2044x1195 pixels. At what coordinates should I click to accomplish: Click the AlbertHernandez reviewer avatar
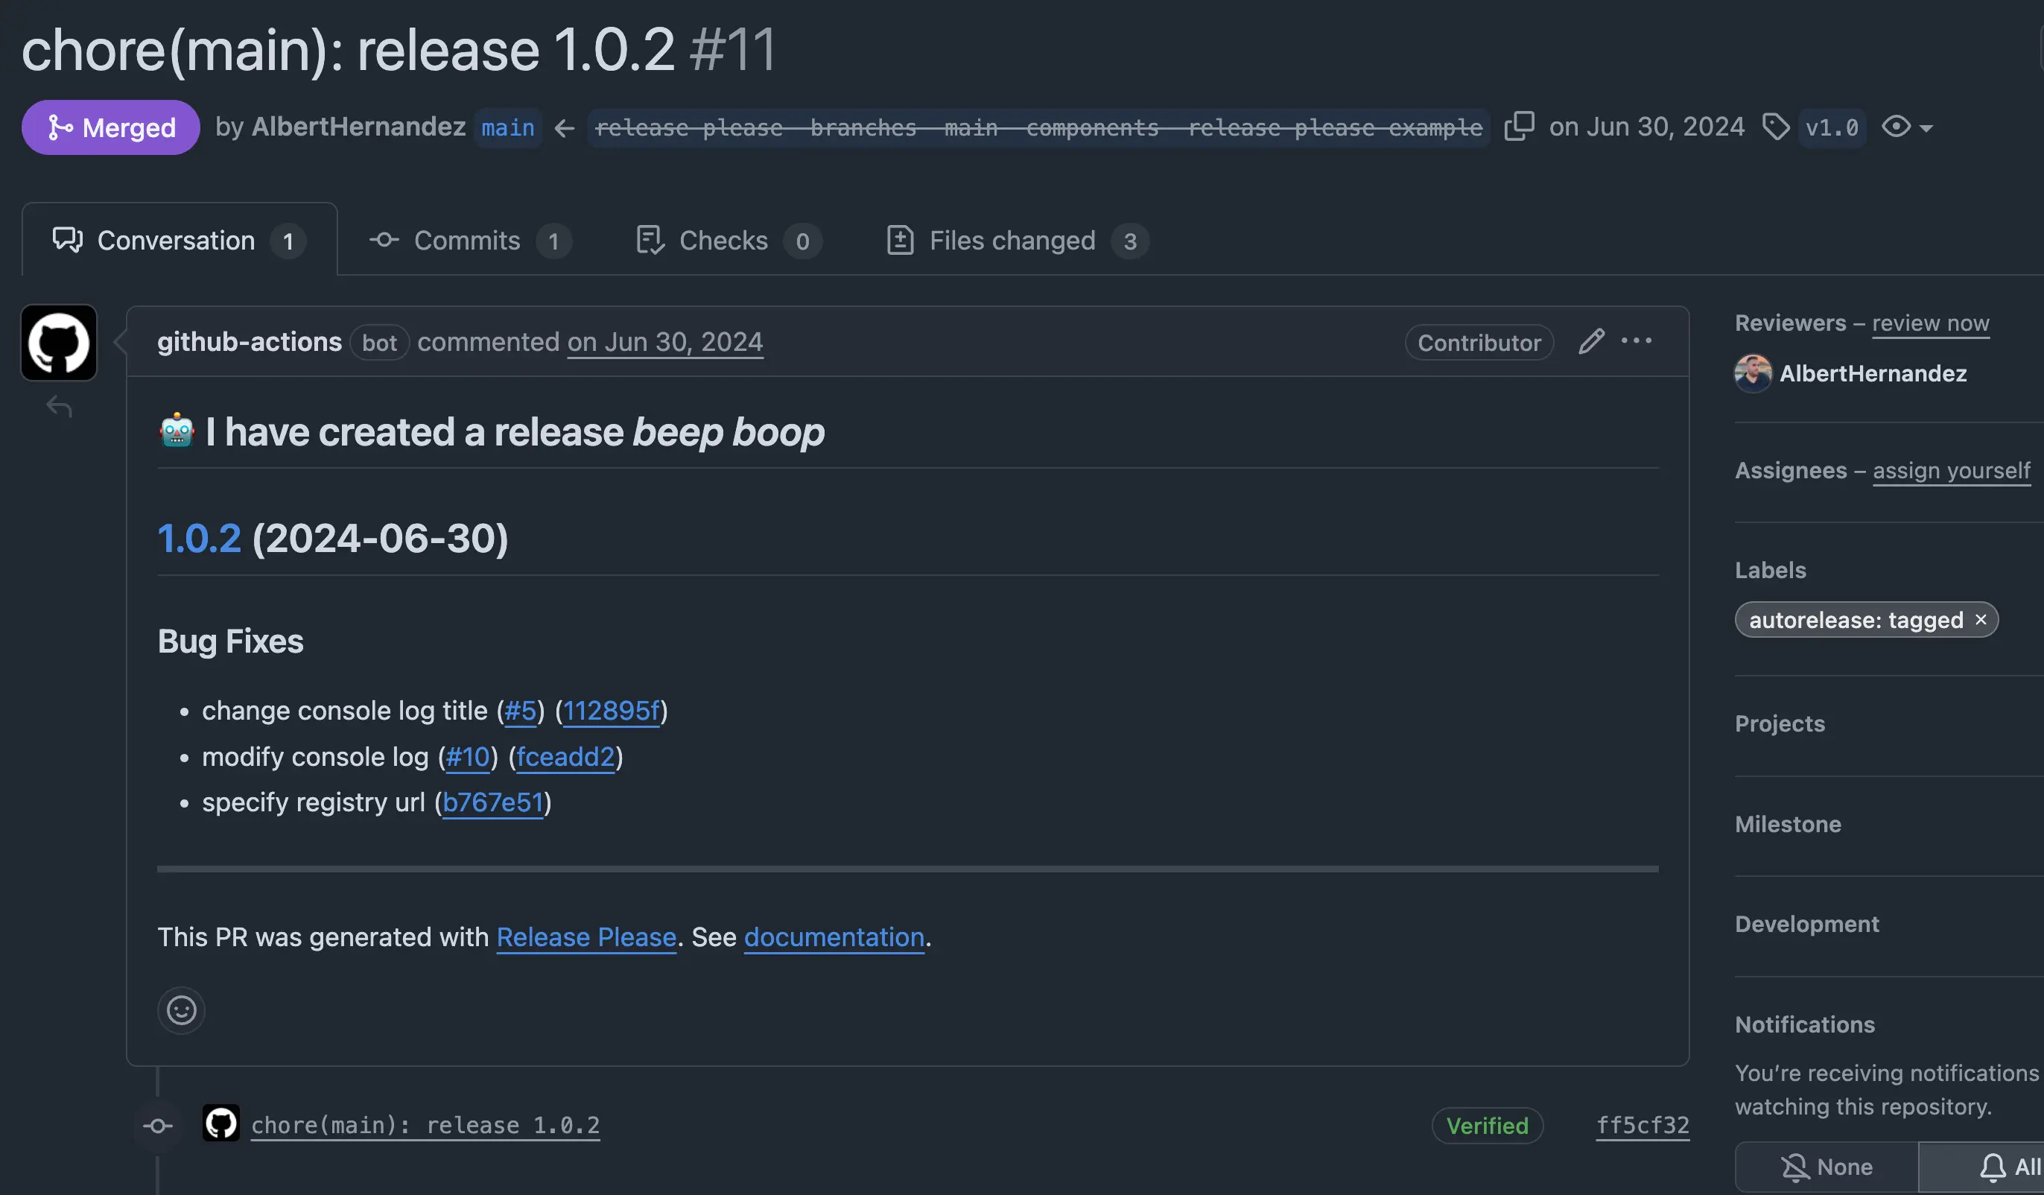point(1753,373)
